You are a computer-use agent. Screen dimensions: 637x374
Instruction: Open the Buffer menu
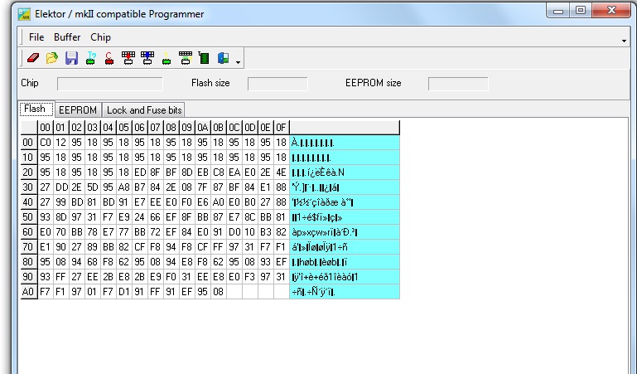coord(67,37)
